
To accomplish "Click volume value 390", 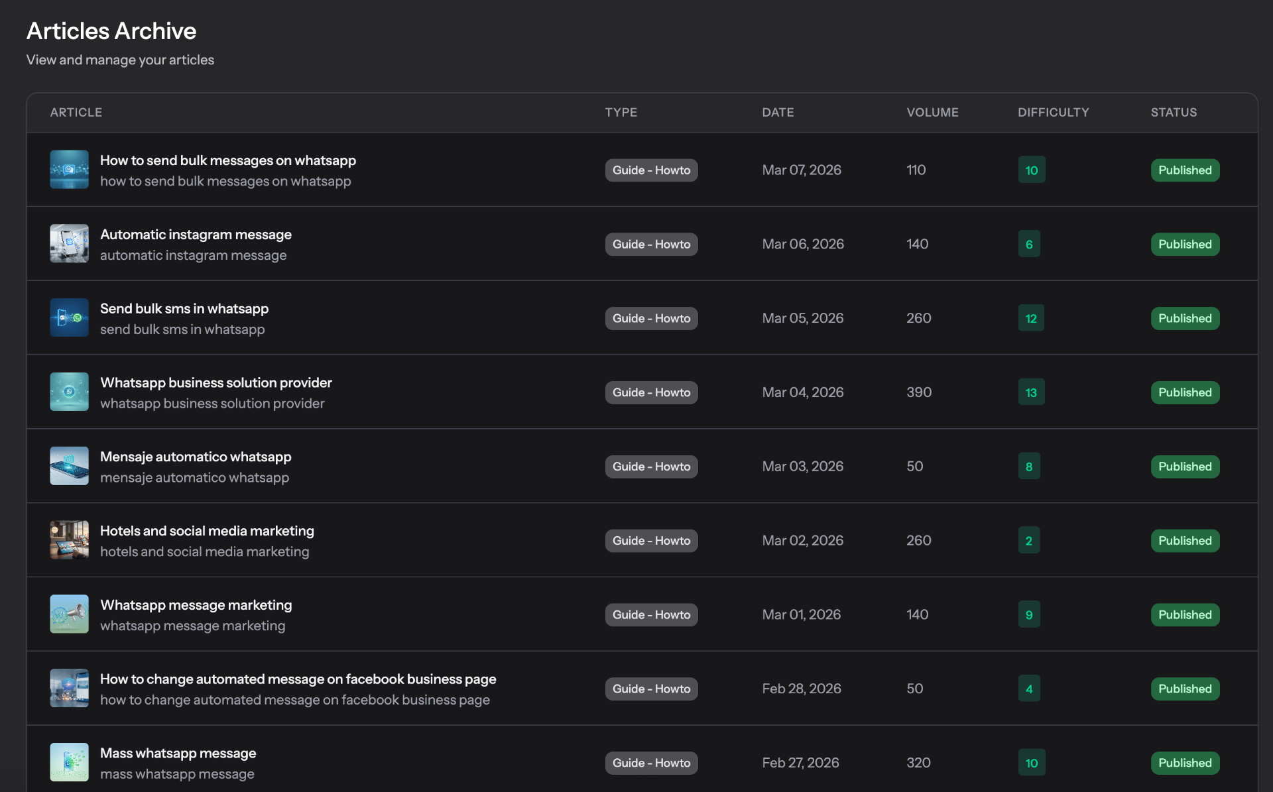I will (919, 392).
